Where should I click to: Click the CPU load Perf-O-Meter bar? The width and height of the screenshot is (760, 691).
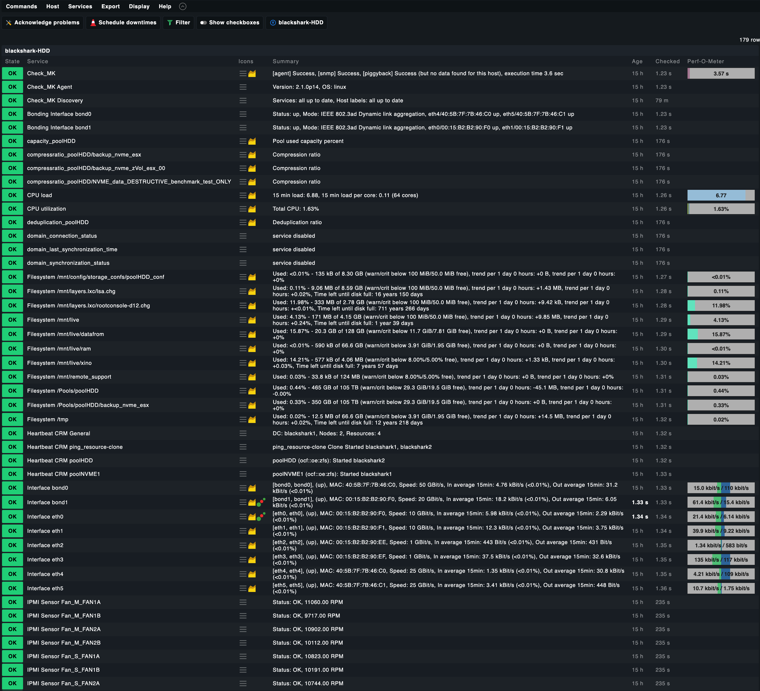coord(720,195)
